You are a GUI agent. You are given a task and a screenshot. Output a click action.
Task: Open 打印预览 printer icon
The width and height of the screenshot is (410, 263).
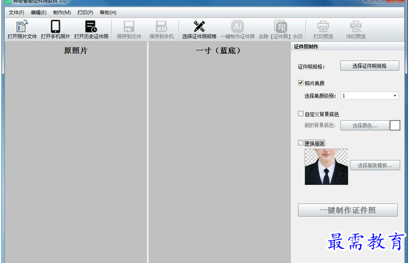pos(323,29)
